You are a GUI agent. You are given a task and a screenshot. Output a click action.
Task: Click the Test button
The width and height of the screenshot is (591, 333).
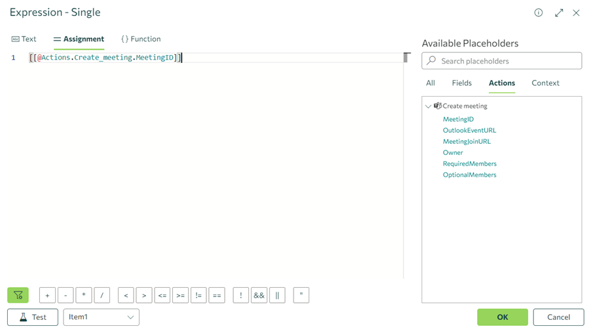coord(33,317)
